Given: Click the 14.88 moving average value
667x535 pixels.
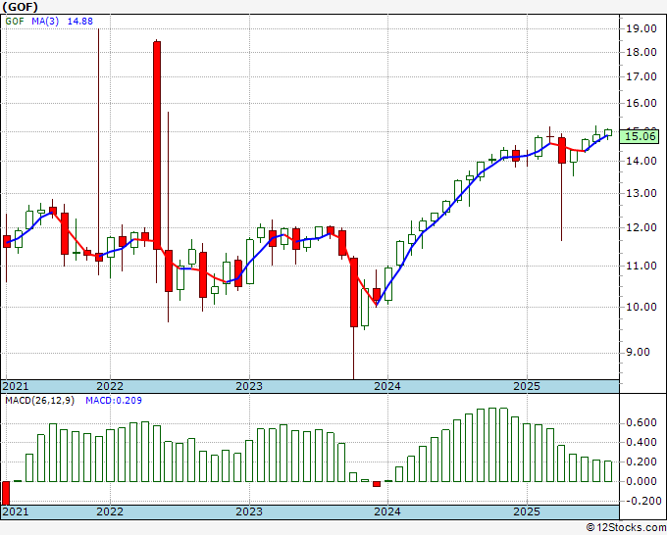Looking at the screenshot, I should pyautogui.click(x=80, y=22).
